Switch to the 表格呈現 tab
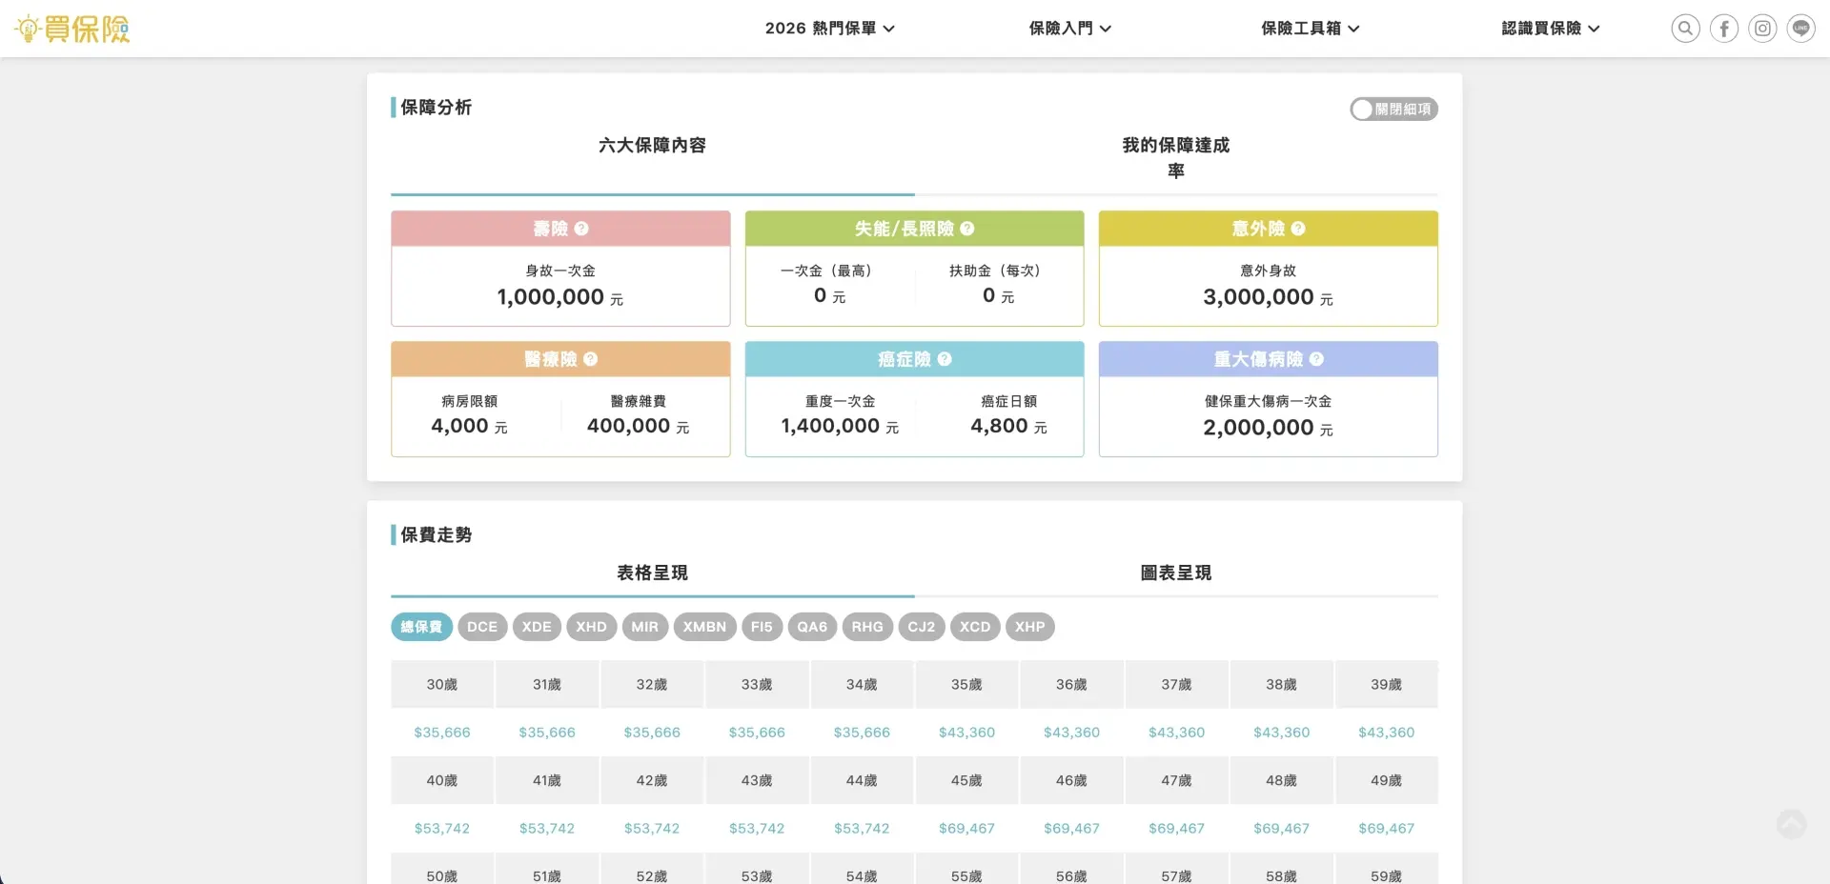Viewport: 1830px width, 884px height. pos(652,573)
